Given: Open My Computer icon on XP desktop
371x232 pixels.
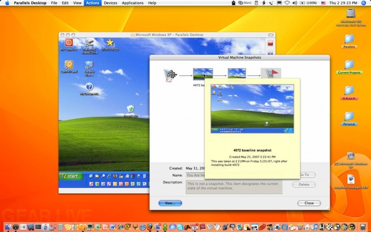Looking at the screenshot, I should (x=69, y=45).
